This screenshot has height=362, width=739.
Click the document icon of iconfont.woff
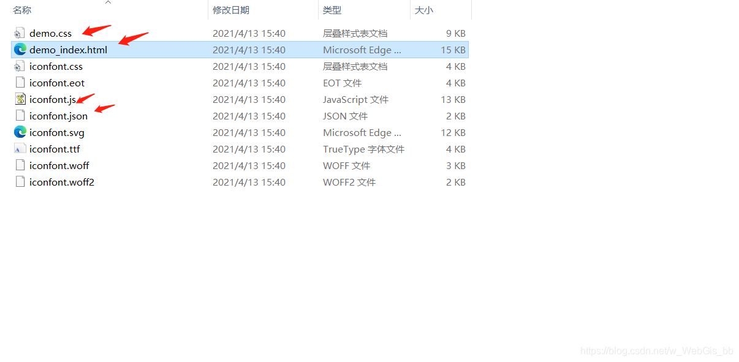coord(19,165)
